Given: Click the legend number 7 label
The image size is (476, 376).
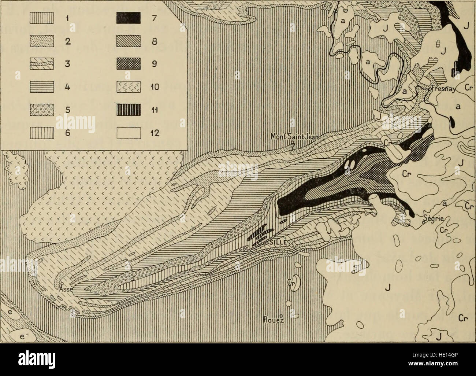Looking at the screenshot, I should pos(154,19).
